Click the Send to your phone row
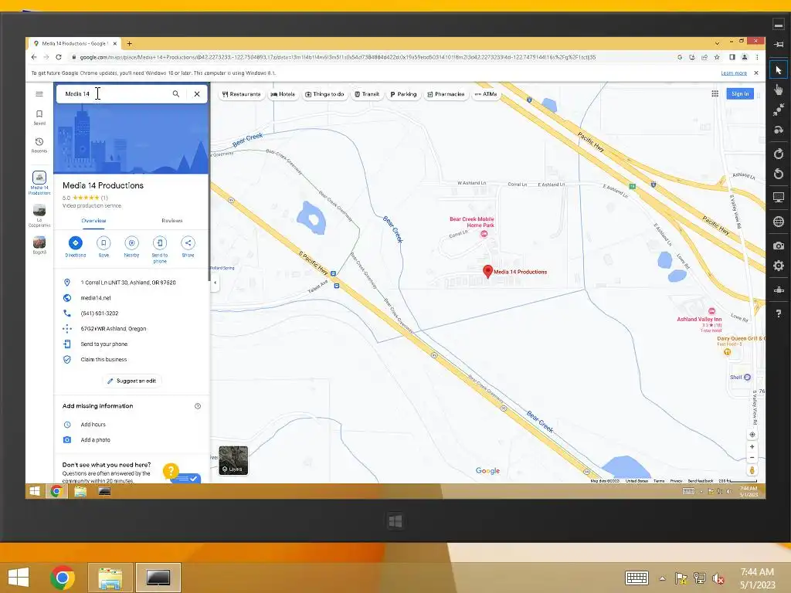The width and height of the screenshot is (791, 593). 131,344
